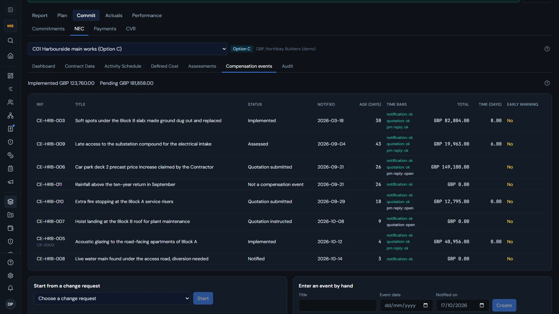This screenshot has height=314, width=559.
Task: Open DP user avatar menu
Action: [10, 304]
